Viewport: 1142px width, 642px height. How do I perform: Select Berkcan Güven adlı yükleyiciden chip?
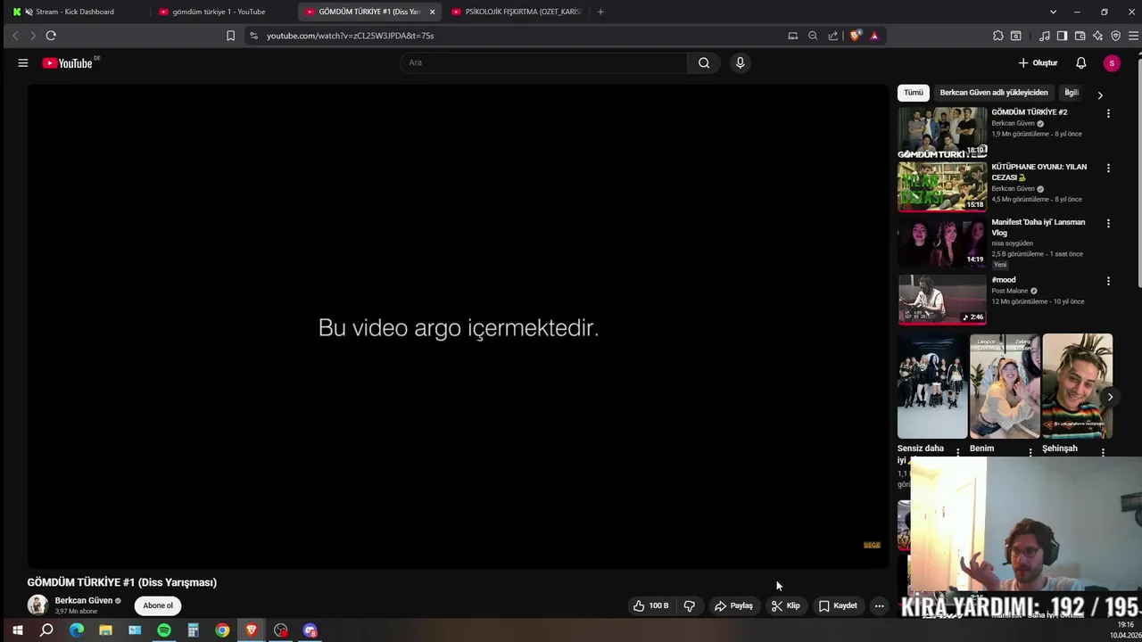[994, 93]
